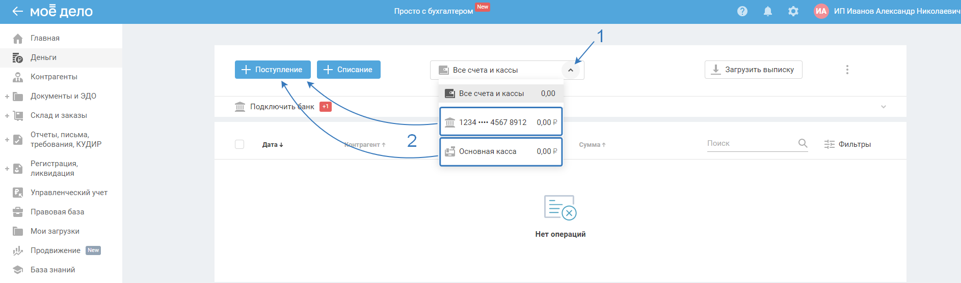Click the Управленческий учет icon
Screen dimensions: 961x283
[18, 193]
